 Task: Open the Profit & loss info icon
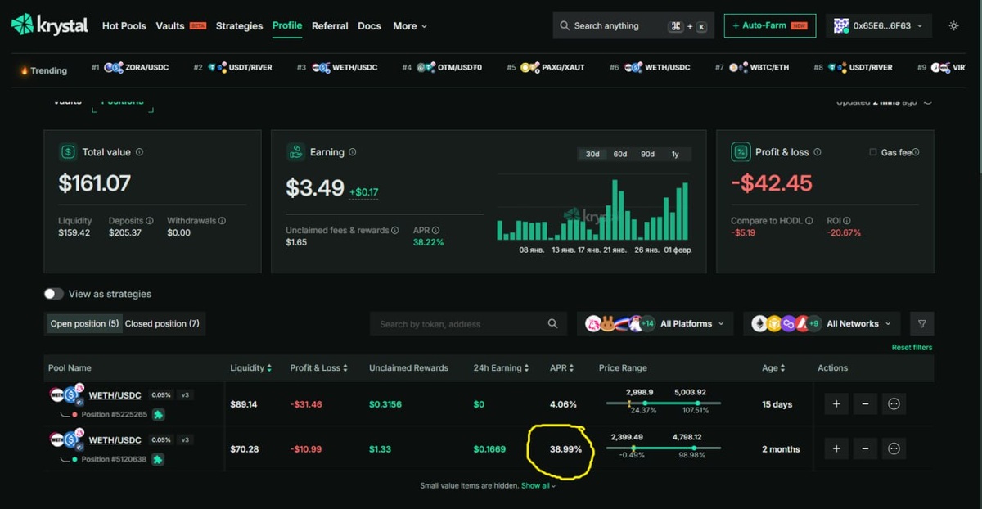818,152
